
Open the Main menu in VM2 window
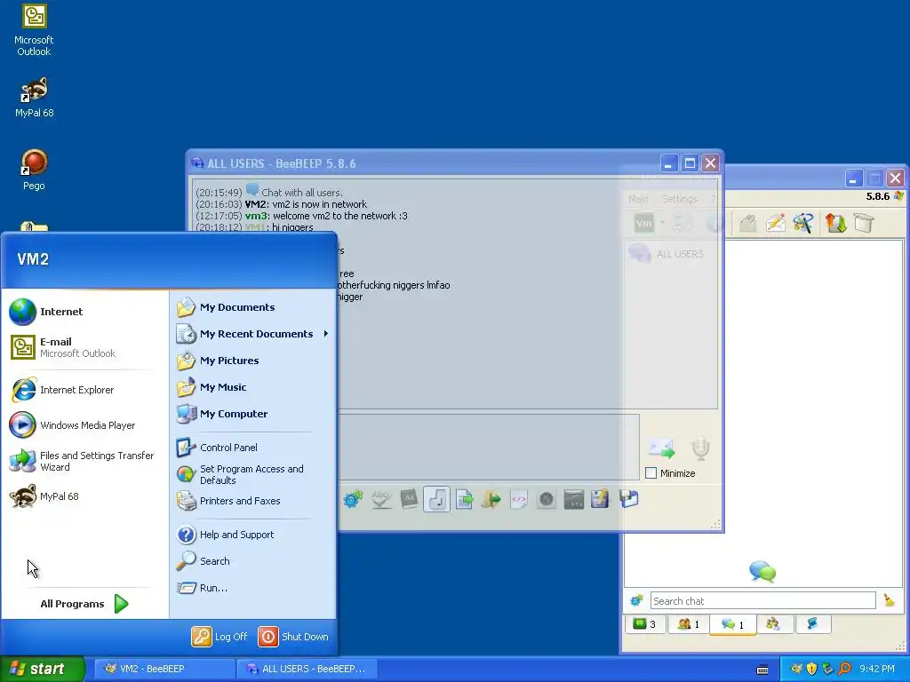point(638,199)
